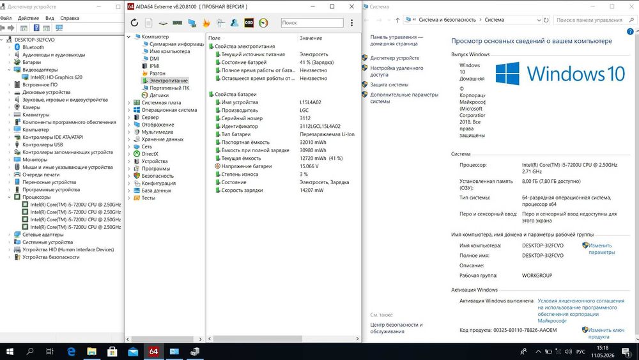The width and height of the screenshot is (639, 360).
Task: Open the Справка menu in Device Manager
Action: click(70, 18)
